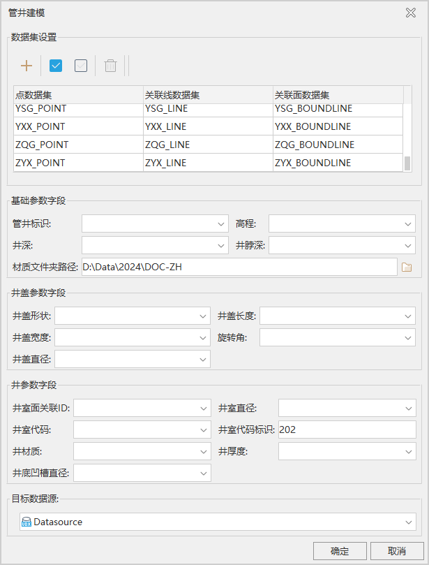Viewport: 429px width, 565px height.
Task: Select the 旋转角 dropdown
Action: 338,337
